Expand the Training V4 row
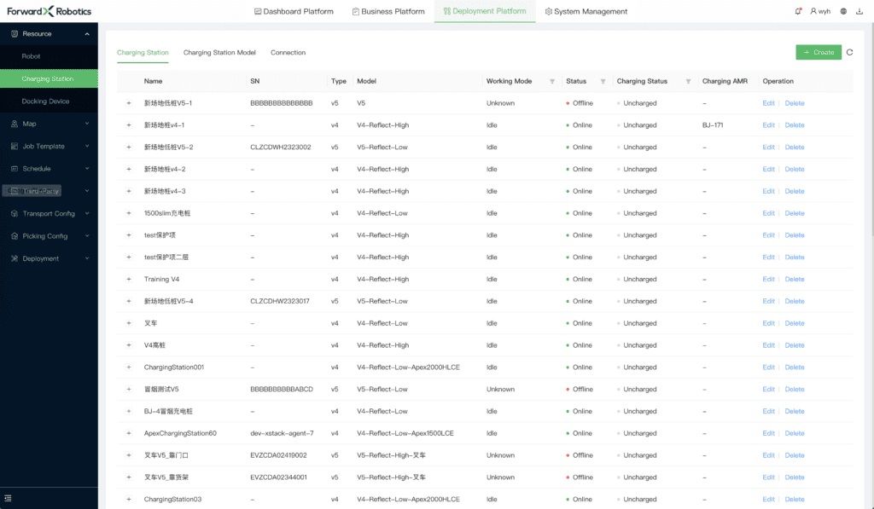The height and width of the screenshot is (509, 874). pos(129,280)
